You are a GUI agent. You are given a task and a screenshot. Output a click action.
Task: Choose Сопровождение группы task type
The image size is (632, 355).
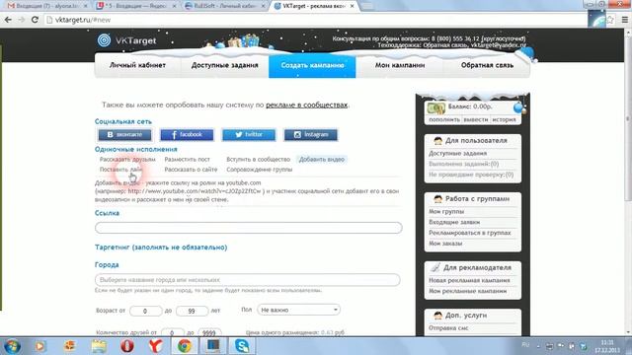click(x=259, y=170)
